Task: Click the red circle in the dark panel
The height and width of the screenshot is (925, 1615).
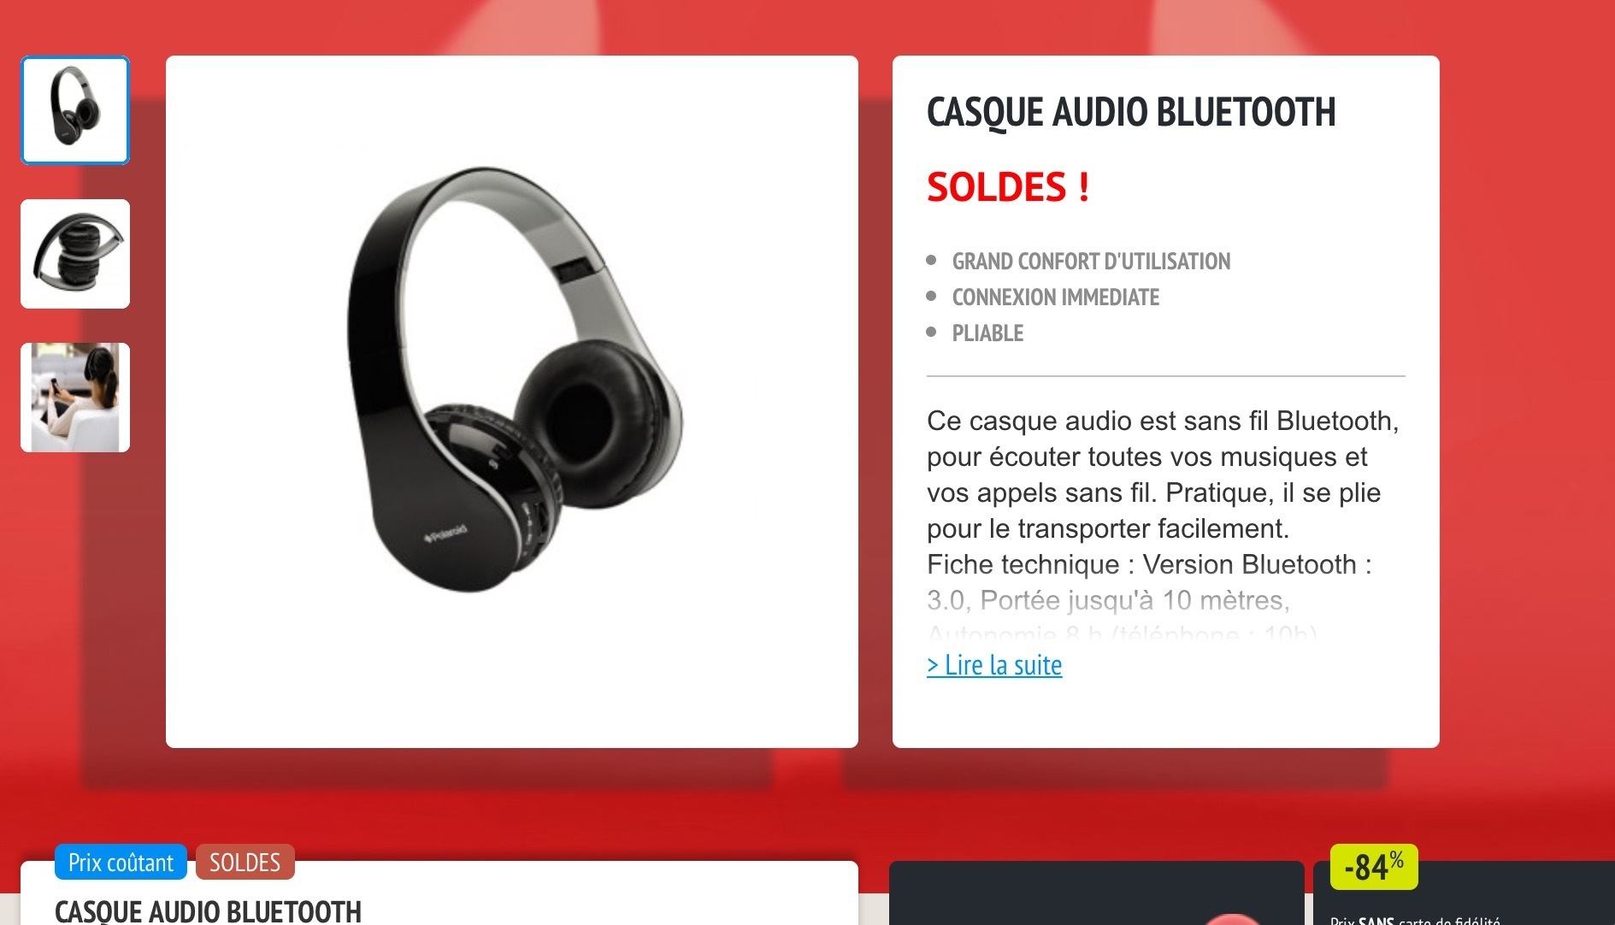Action: point(1232,919)
